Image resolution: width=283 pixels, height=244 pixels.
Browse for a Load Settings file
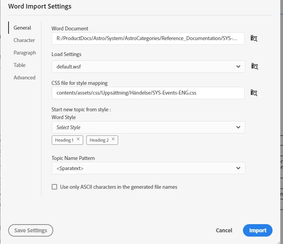pyautogui.click(x=254, y=67)
